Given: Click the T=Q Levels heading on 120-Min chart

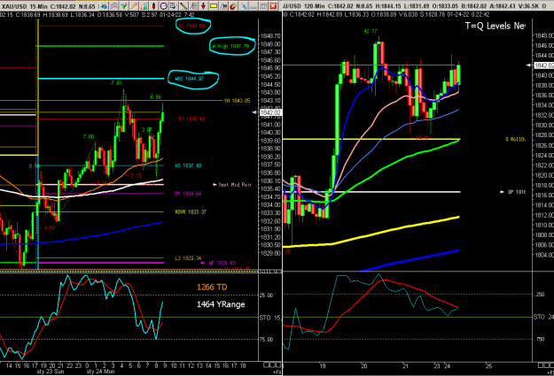Looking at the screenshot, I should pos(495,26).
